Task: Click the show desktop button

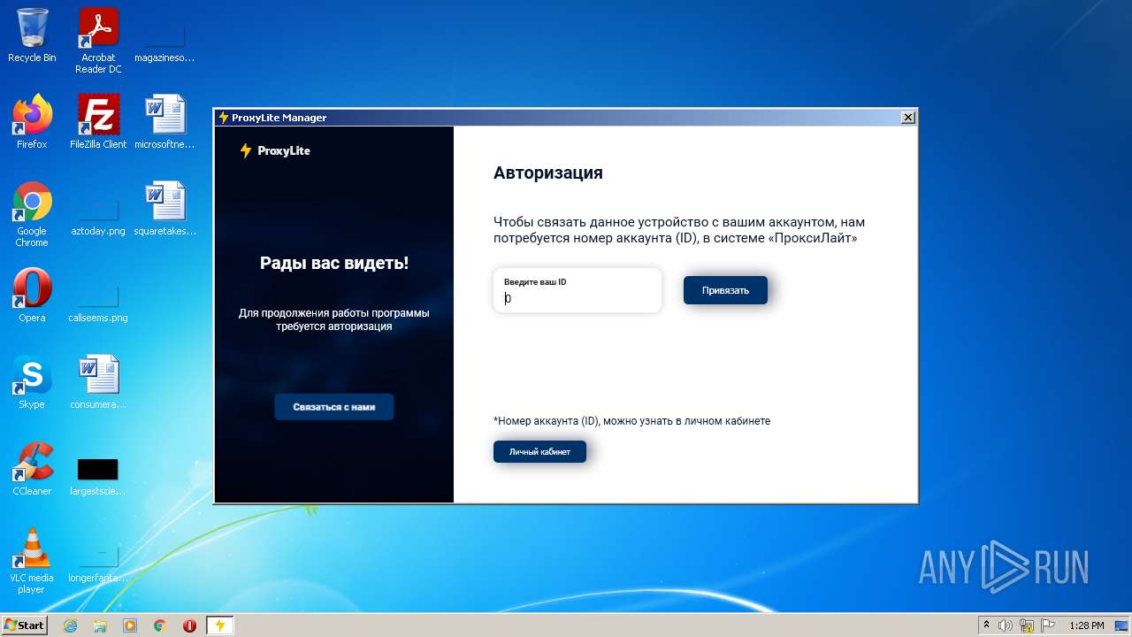Action: [x=1123, y=625]
